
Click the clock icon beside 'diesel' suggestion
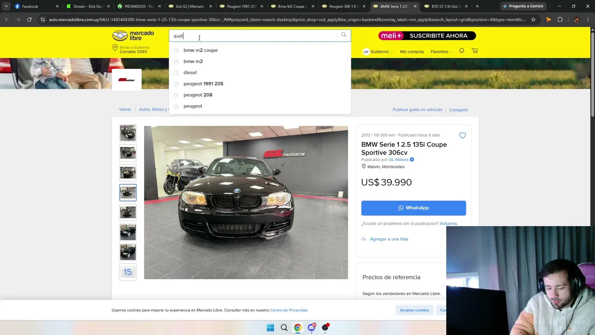[176, 73]
